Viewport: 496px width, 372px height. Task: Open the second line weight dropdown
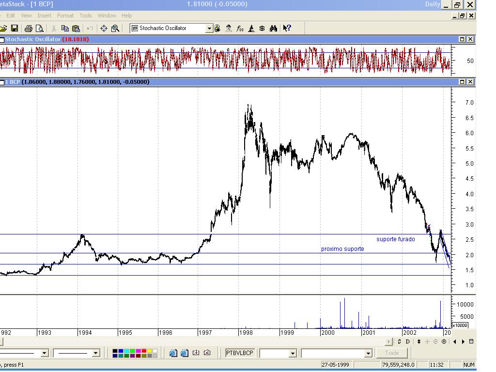click(96, 353)
